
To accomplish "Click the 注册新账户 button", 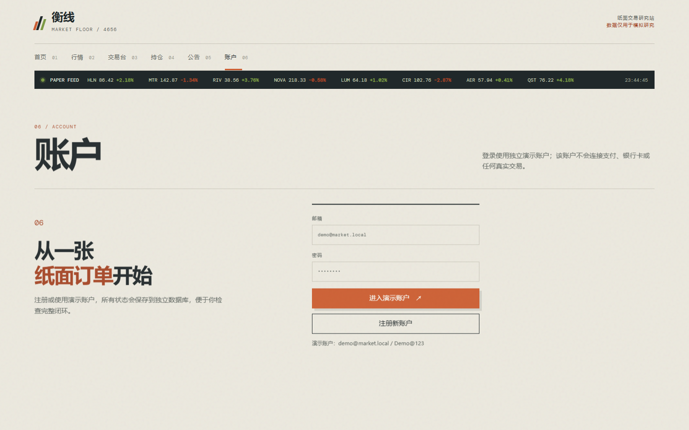I will tap(395, 323).
